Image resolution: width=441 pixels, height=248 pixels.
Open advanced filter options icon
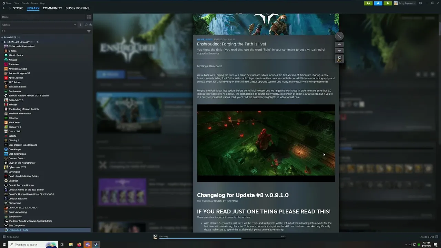pos(89,31)
